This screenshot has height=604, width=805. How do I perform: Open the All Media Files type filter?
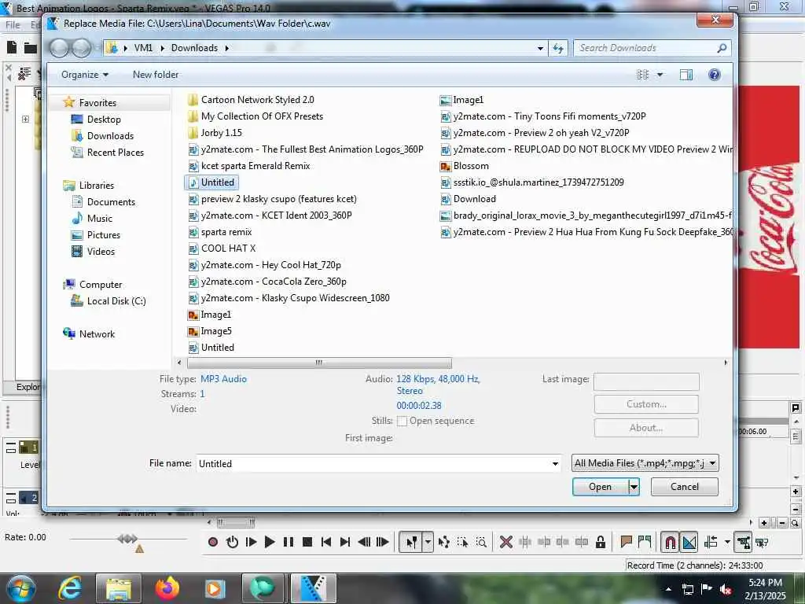point(645,463)
